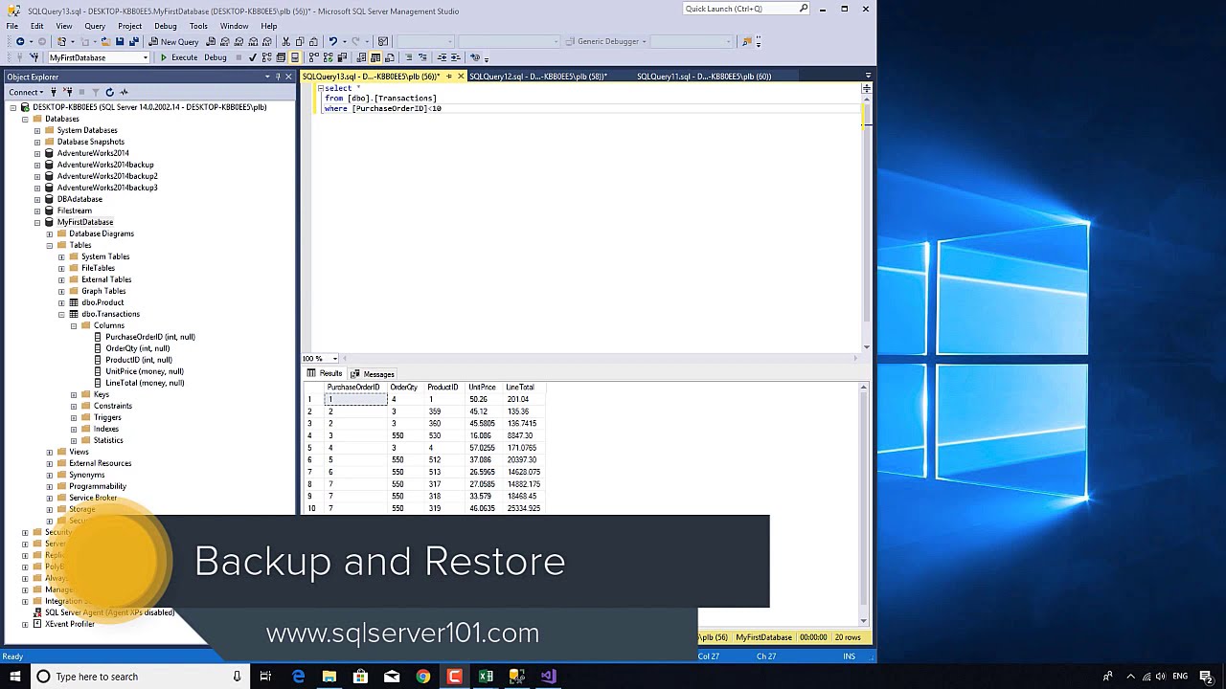Select PurchaseOrderID column in the tree
The image size is (1226, 689).
[x=149, y=337]
